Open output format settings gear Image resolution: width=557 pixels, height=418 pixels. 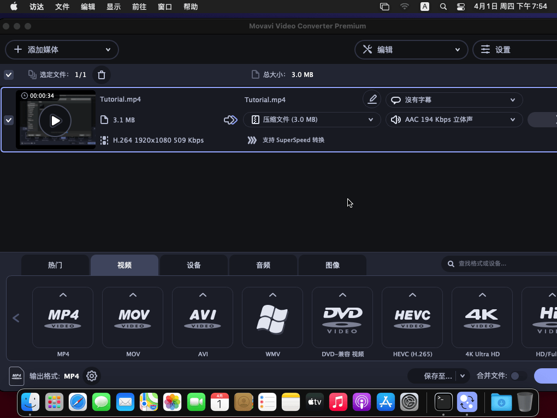(92, 376)
